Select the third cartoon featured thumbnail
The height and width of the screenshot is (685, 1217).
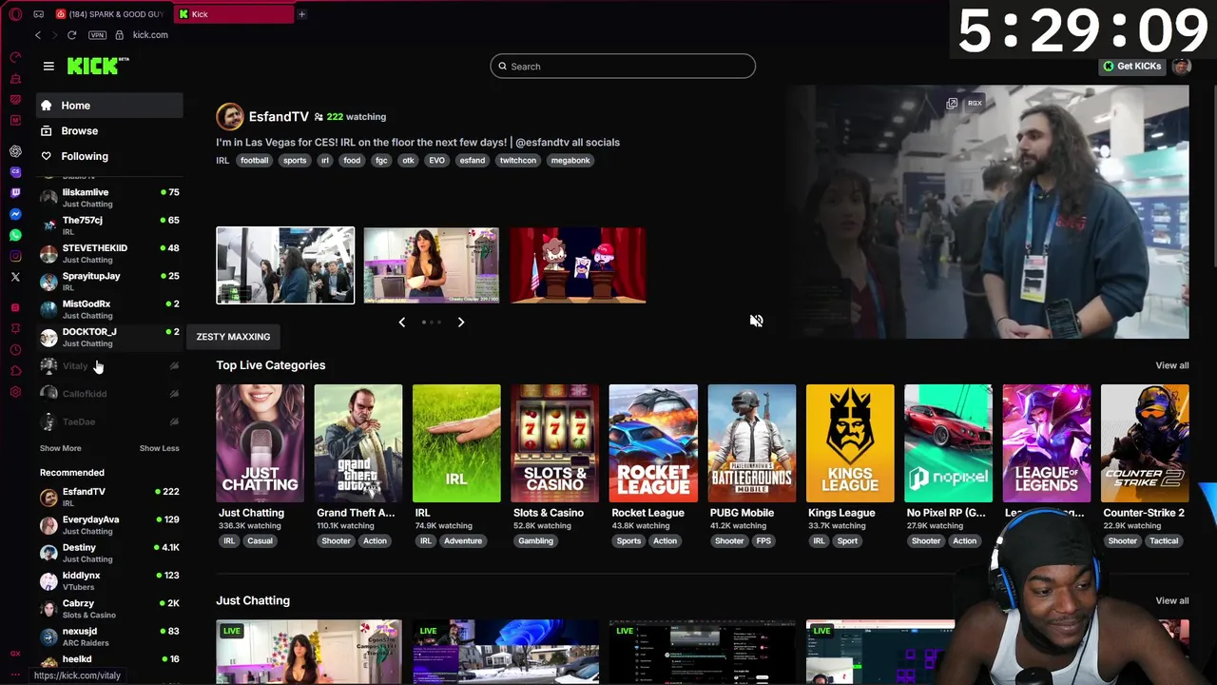point(577,265)
